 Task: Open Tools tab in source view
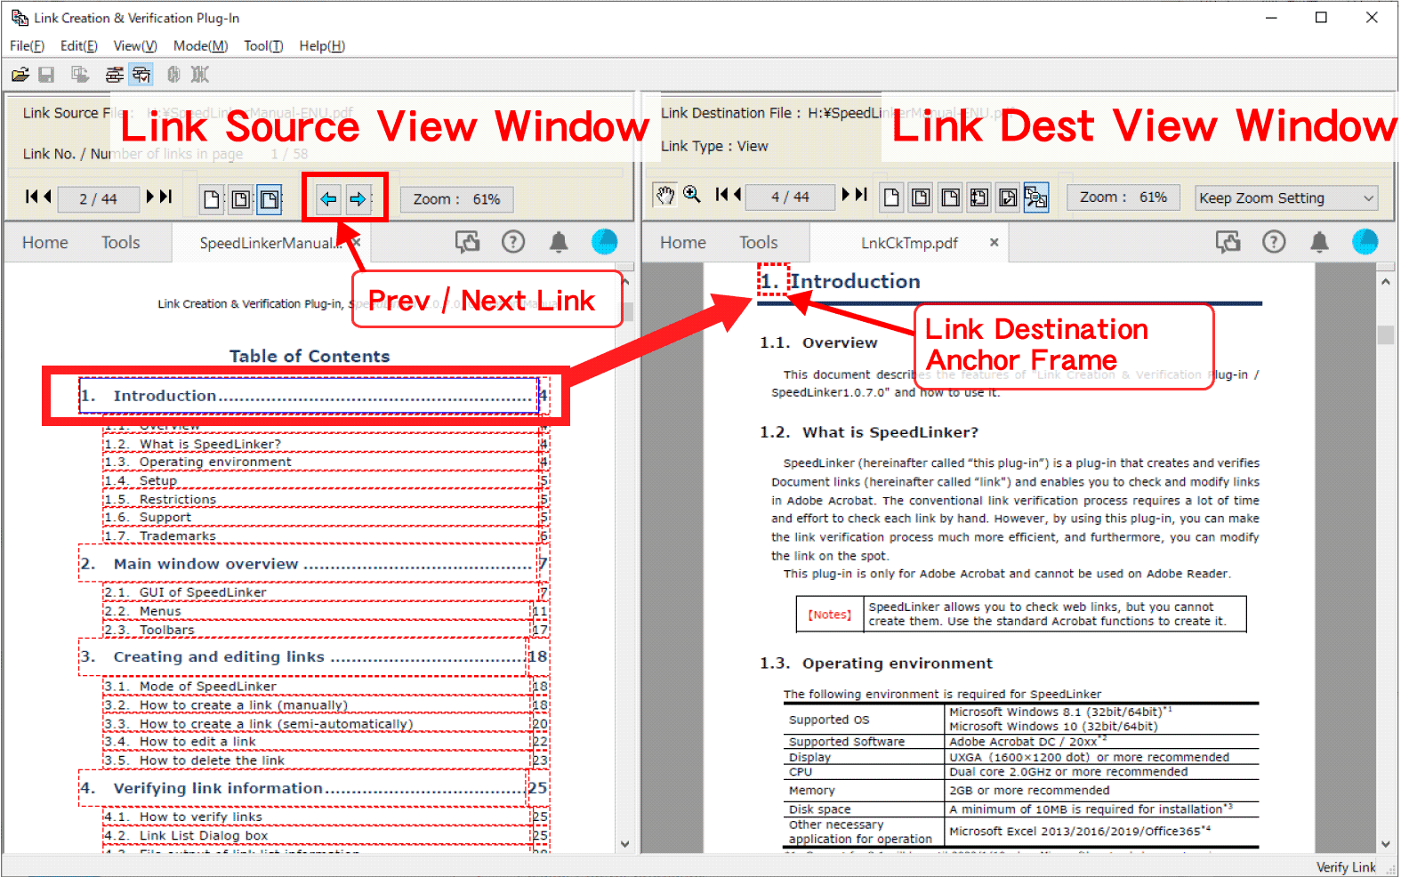[x=121, y=243]
